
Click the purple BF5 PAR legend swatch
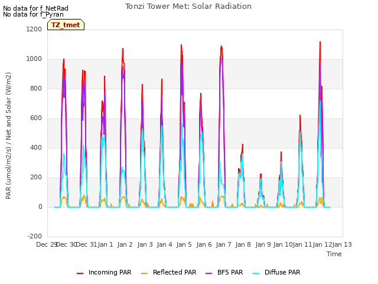[x=208, y=273]
